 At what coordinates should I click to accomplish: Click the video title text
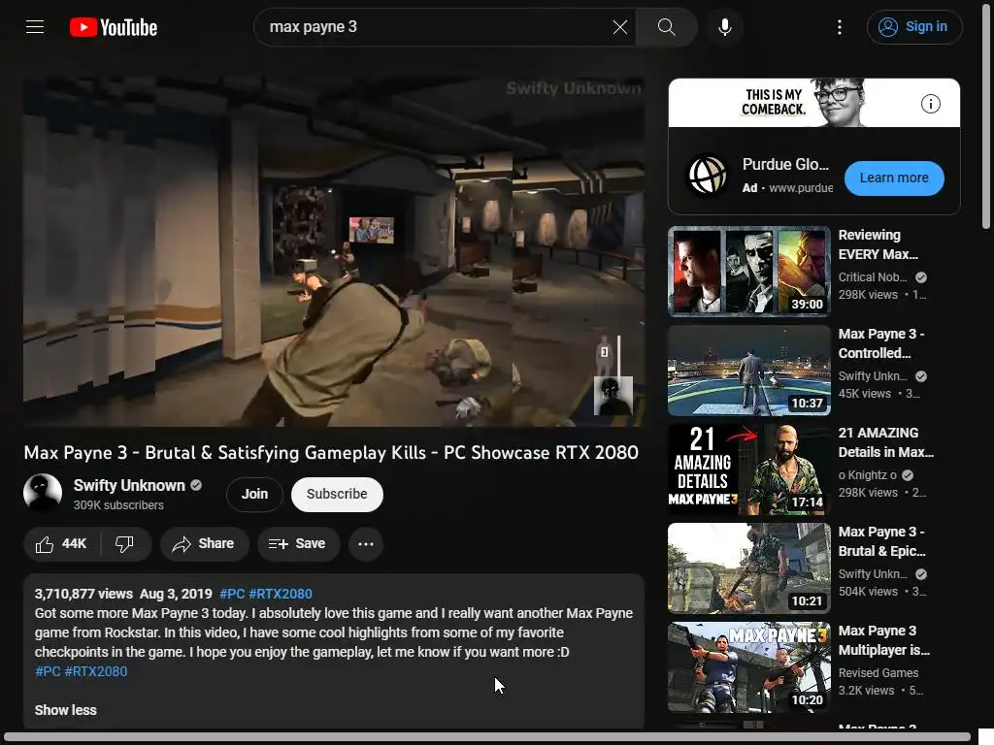pos(331,452)
